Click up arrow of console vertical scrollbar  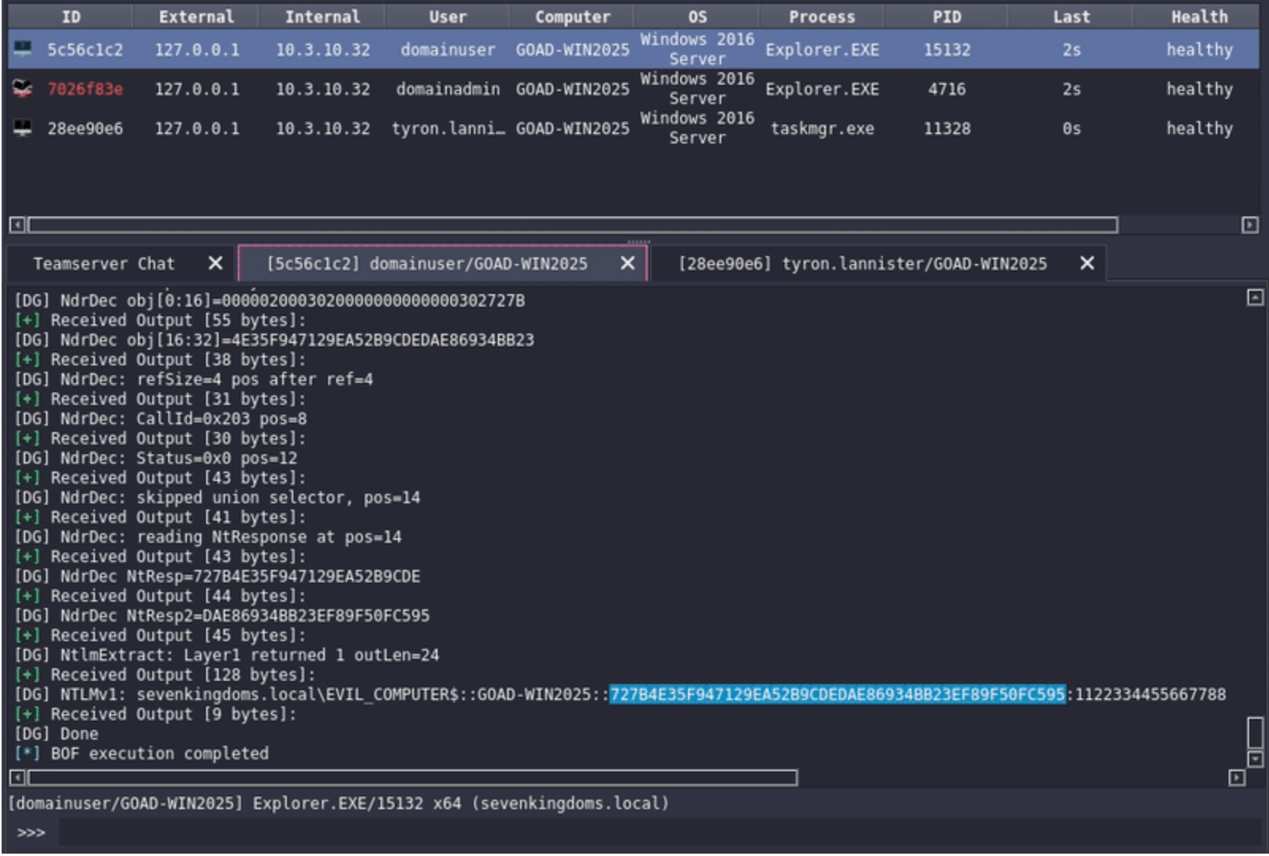coord(1255,297)
